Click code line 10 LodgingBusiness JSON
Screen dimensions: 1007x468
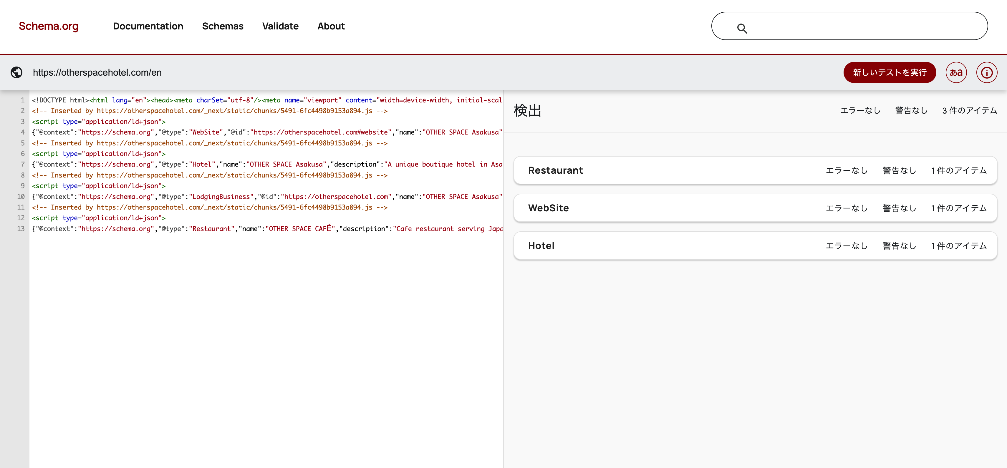coord(266,197)
